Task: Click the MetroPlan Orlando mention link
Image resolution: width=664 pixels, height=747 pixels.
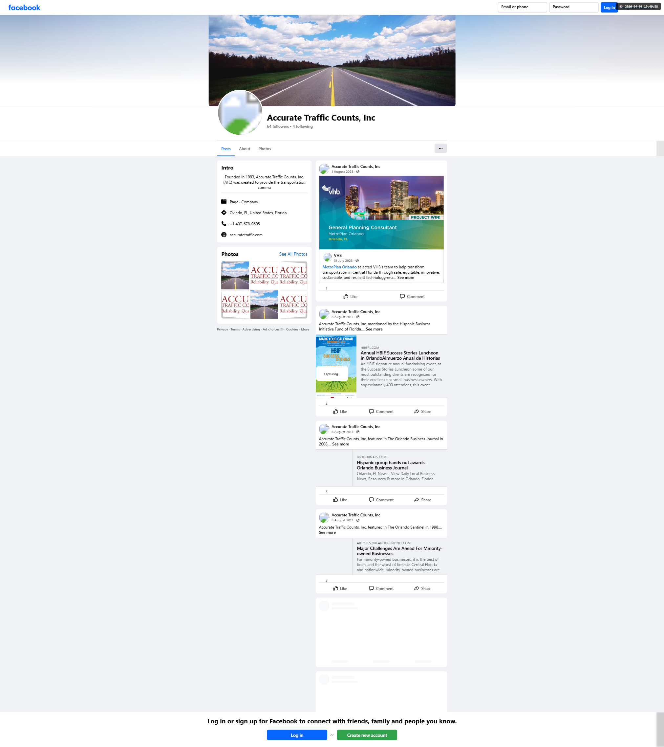Action: click(x=339, y=267)
